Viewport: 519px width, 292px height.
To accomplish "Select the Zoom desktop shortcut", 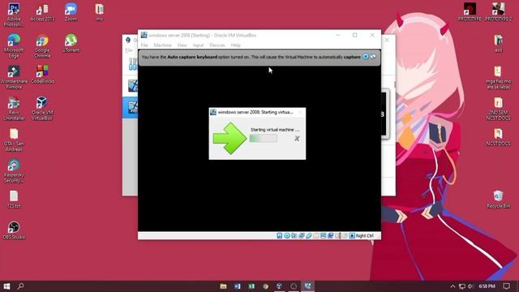I will 71,13.
